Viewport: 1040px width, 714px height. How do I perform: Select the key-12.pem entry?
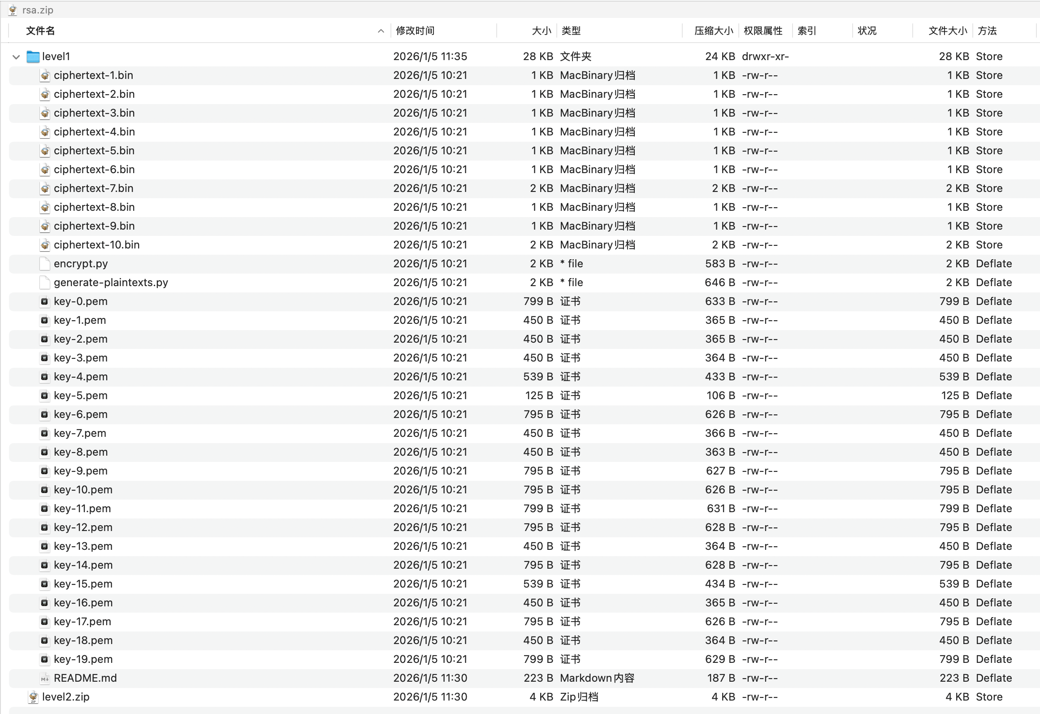coord(83,527)
